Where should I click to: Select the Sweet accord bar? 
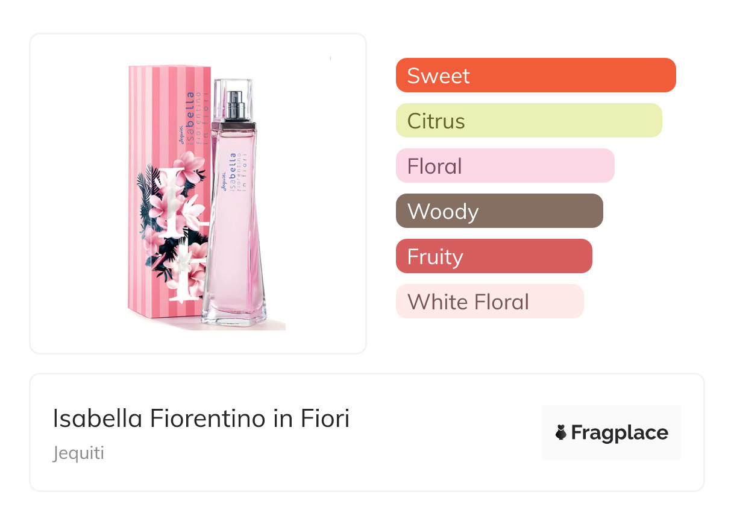pos(535,75)
